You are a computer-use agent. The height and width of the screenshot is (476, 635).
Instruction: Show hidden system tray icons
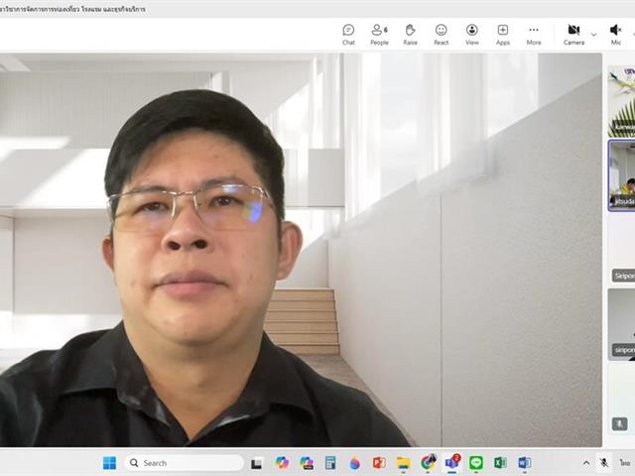pos(586,463)
